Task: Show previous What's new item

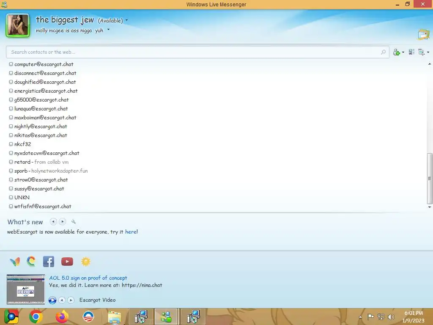Action: click(53, 221)
